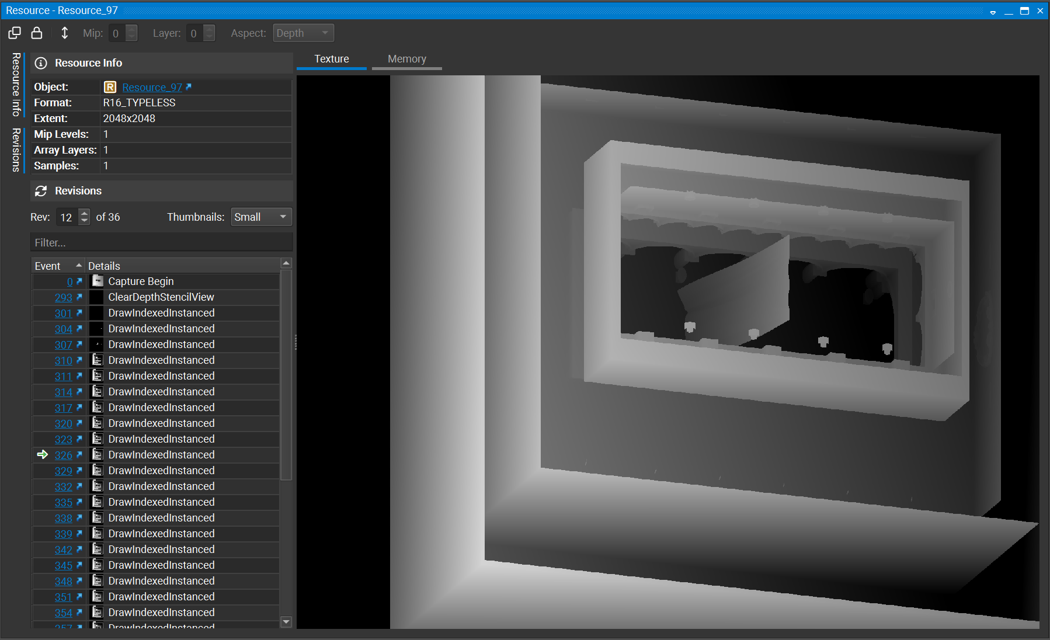Click the copy resource icon in toolbar
This screenshot has height=640, width=1050.
pos(14,33)
